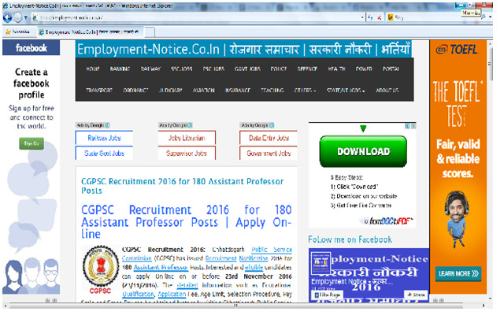The height and width of the screenshot is (315, 504).
Task: Expand the STATE/UT JOBS dropdown menu
Action: 346,91
